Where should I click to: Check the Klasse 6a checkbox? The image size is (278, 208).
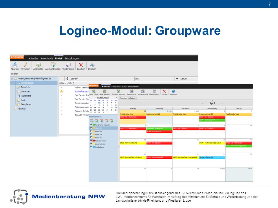coord(91,134)
